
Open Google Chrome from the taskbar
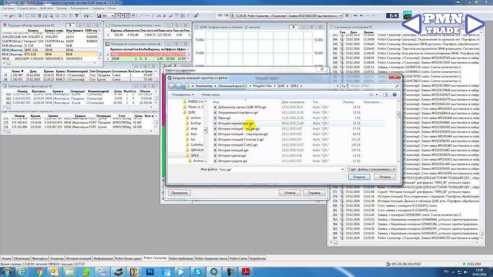[39, 272]
